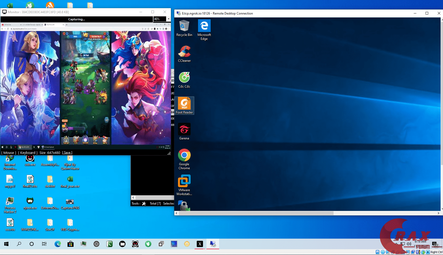Image resolution: width=443 pixels, height=255 pixels.
Task: Open the VBS-Crypte... folder on the desktop
Action: pos(70,225)
